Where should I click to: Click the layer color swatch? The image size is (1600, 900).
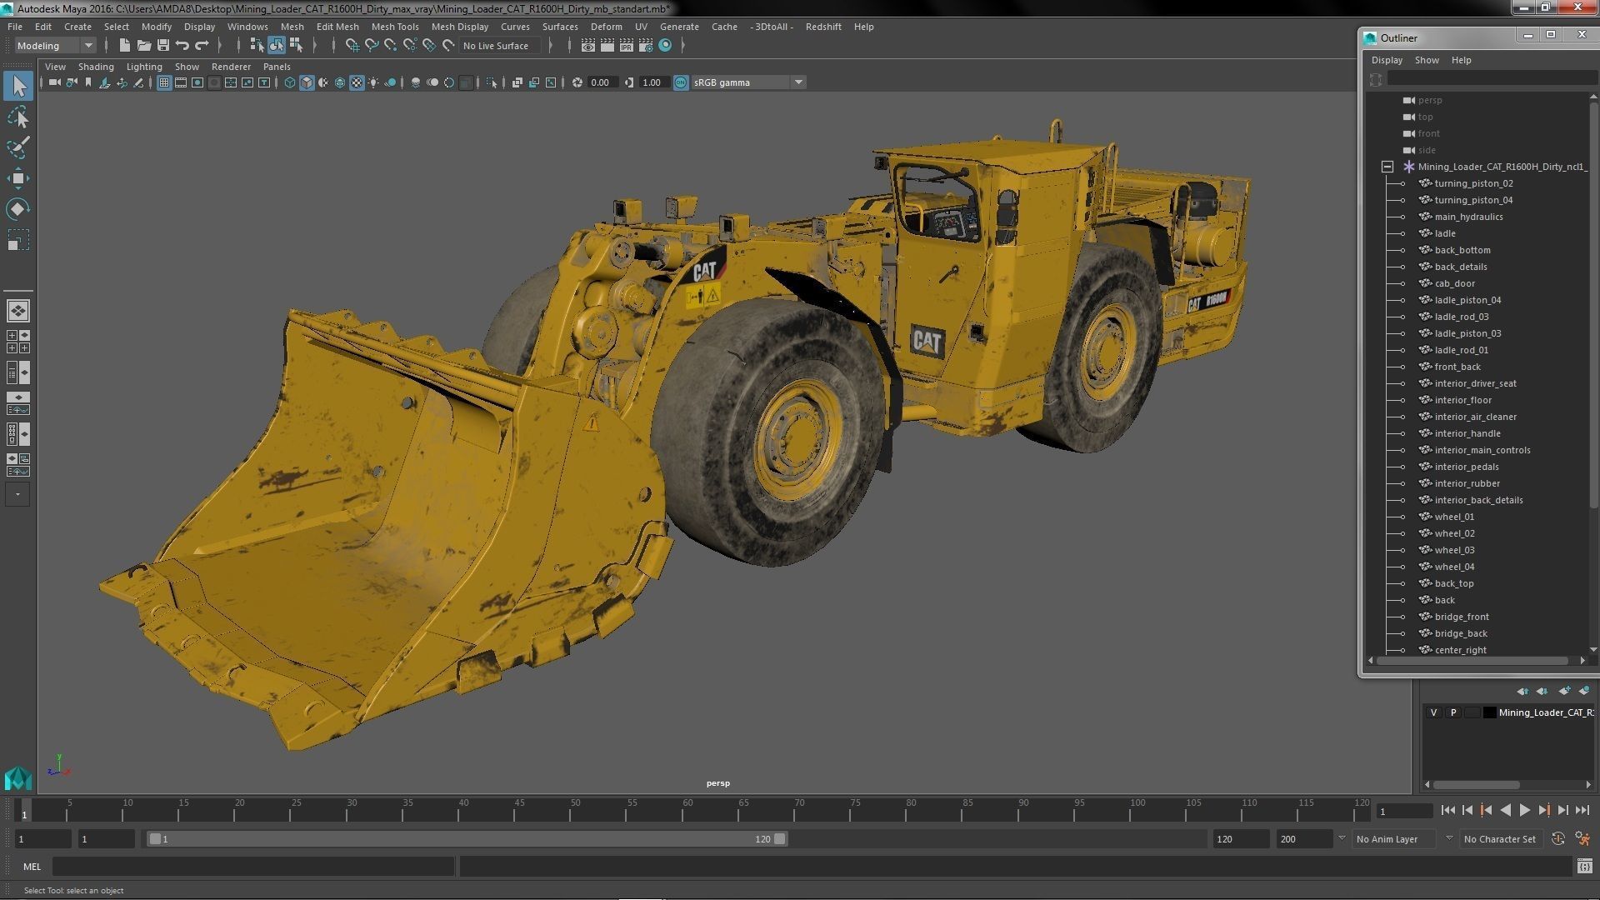[x=1489, y=712]
